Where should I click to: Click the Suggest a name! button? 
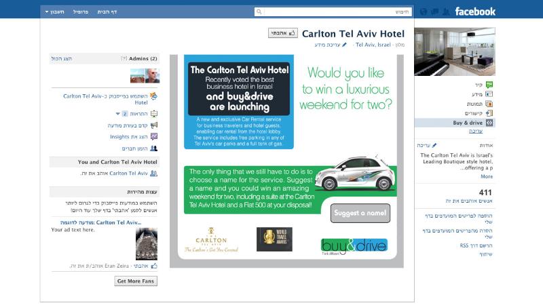(x=360, y=213)
